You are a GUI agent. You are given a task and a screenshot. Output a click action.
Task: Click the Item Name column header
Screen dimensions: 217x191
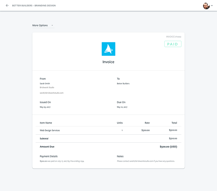46,123
